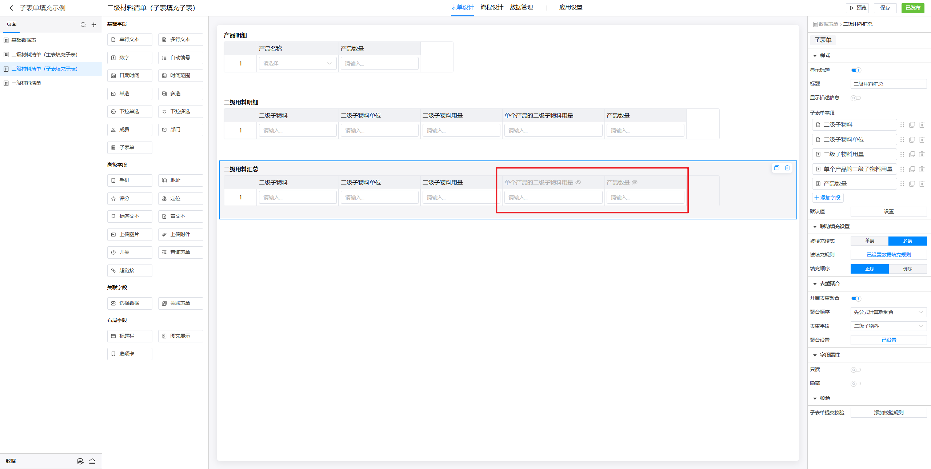Open the 数据管理 tab
This screenshot has width=931, height=469.
tap(521, 7)
